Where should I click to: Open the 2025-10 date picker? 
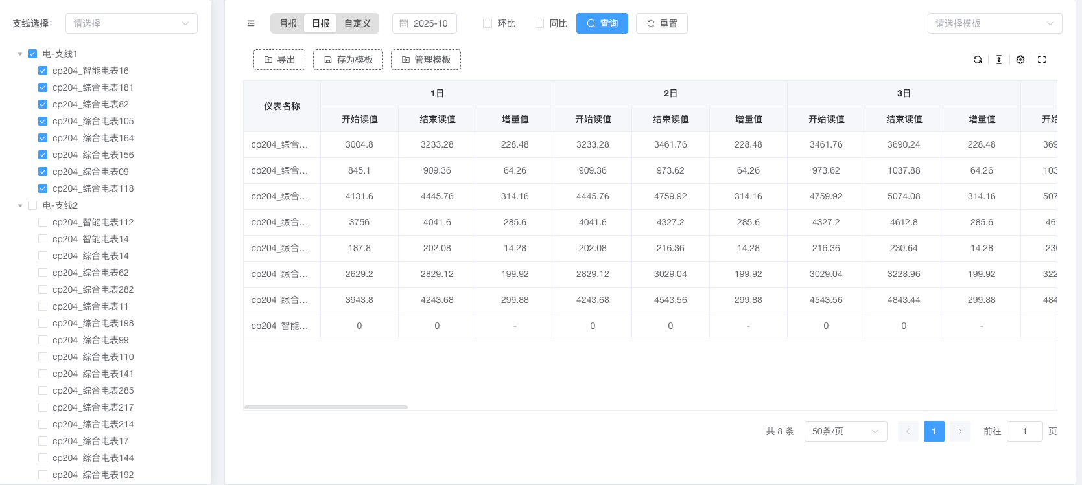click(425, 23)
